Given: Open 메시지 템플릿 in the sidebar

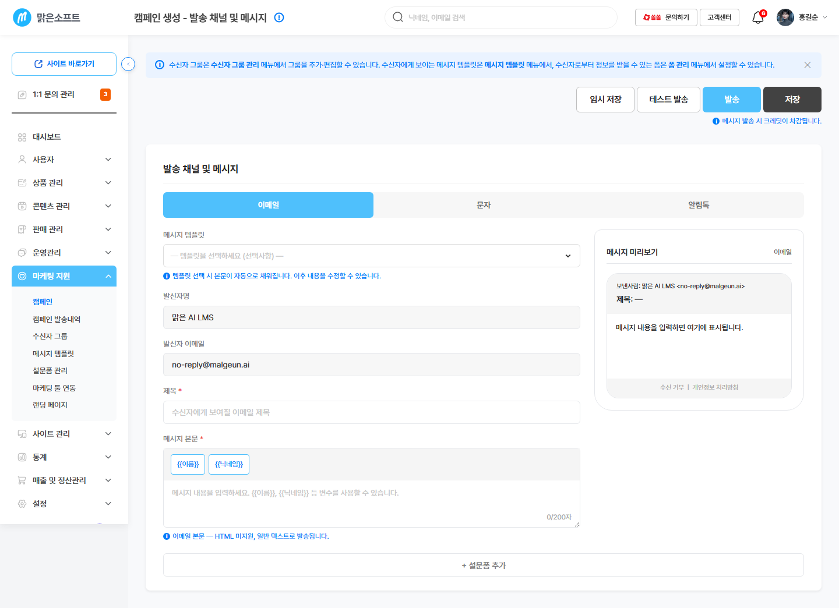Looking at the screenshot, I should tap(53, 354).
